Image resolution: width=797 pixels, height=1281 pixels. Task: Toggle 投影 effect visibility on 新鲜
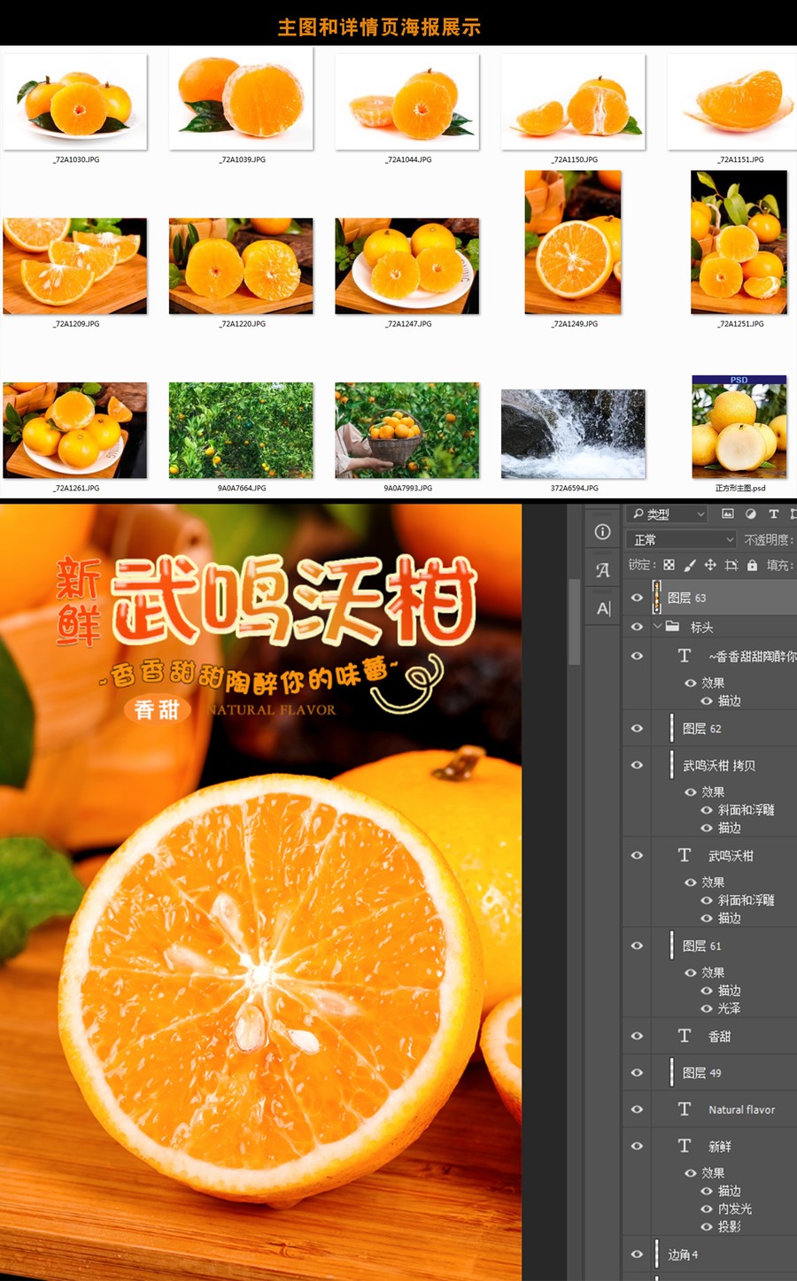pyautogui.click(x=707, y=1226)
